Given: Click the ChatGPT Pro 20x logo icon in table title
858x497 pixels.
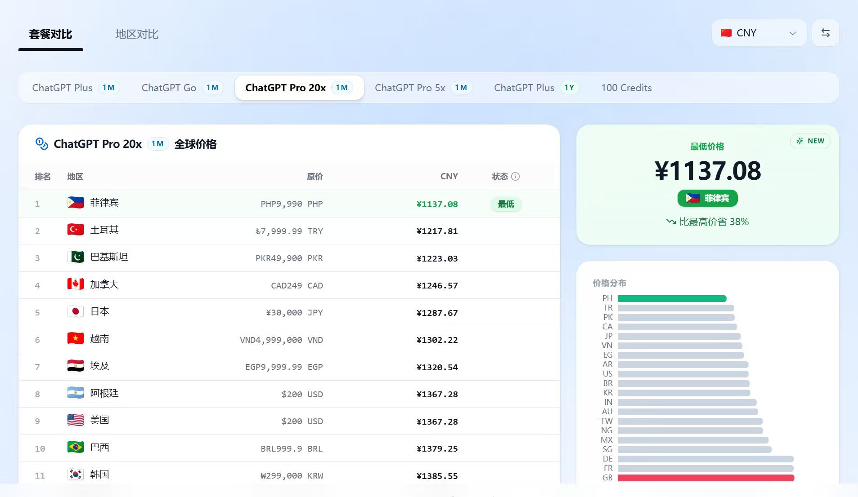Looking at the screenshot, I should coord(42,144).
